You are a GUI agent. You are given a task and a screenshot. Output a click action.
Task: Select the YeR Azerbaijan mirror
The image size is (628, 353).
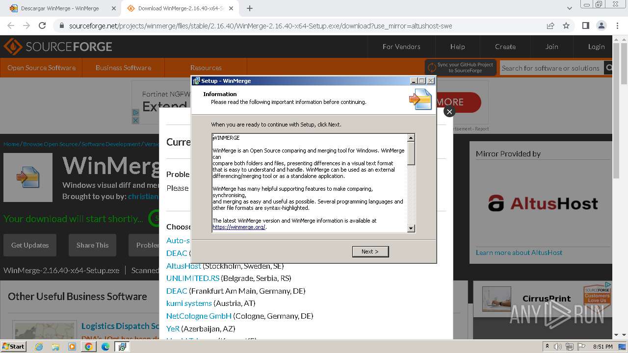[173, 328]
